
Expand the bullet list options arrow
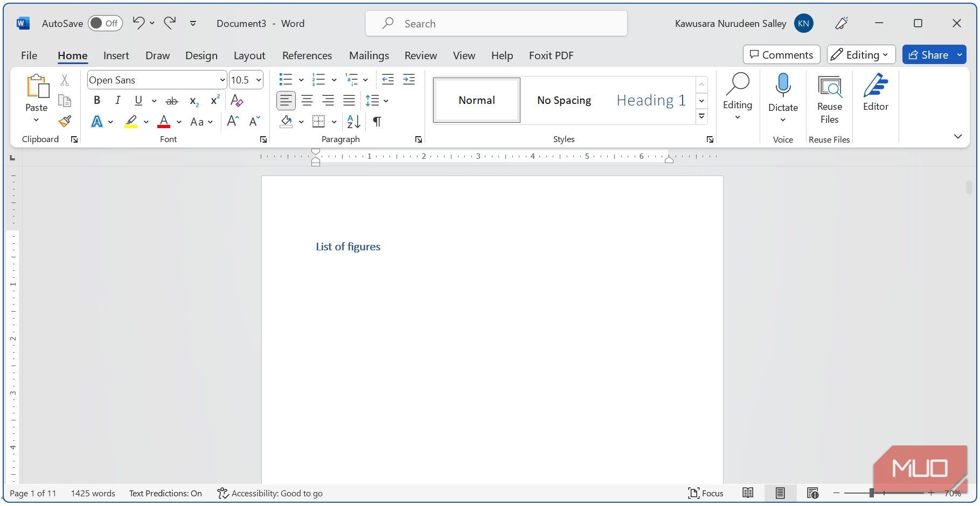[x=301, y=80]
